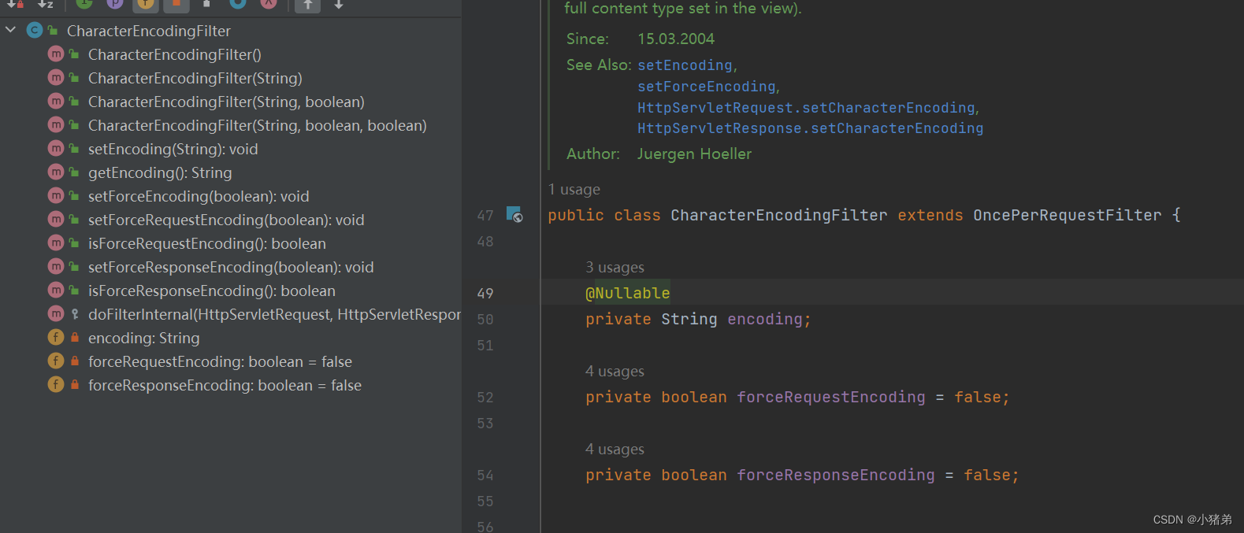
Task: Click method icon of isForceRequestEncoding() row
Action: pyautogui.click(x=55, y=242)
